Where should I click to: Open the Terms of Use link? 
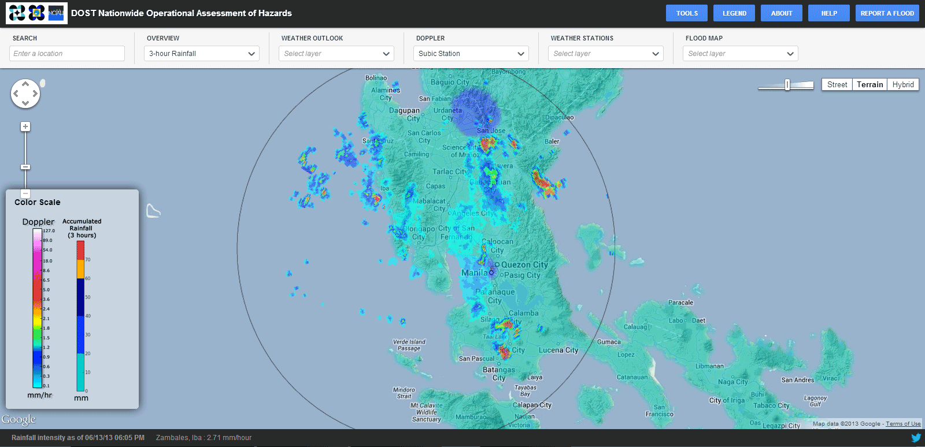coord(903,424)
